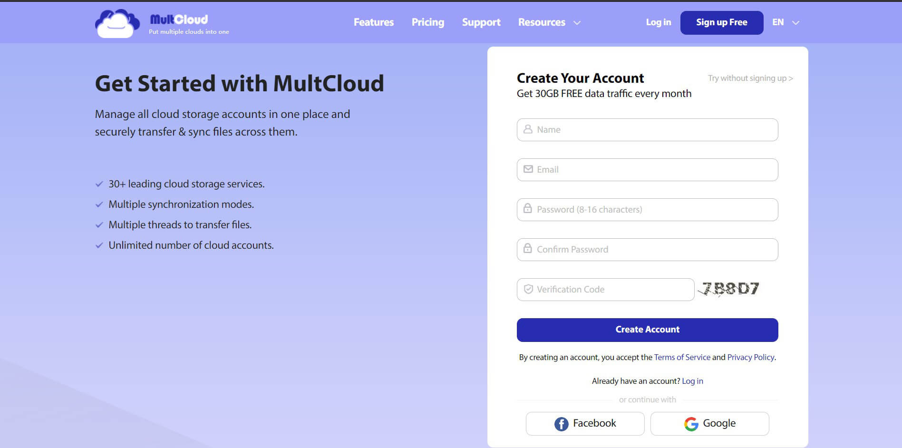Click Try without signing up
The image size is (902, 448).
click(x=749, y=78)
